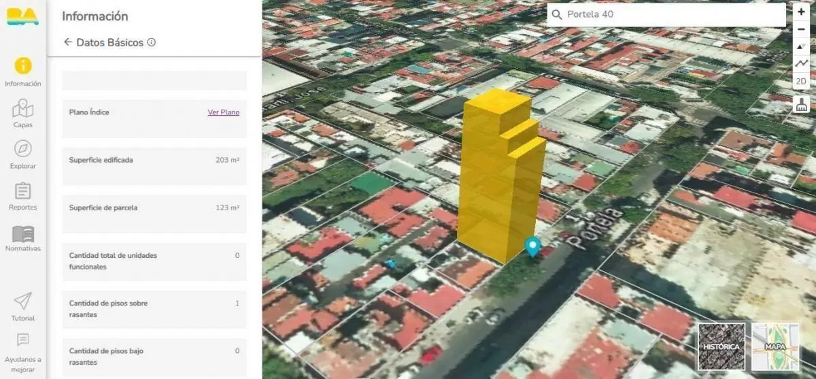Screen dimensions: 816x379
Task: Open the Capas layers panel
Action: click(x=23, y=114)
